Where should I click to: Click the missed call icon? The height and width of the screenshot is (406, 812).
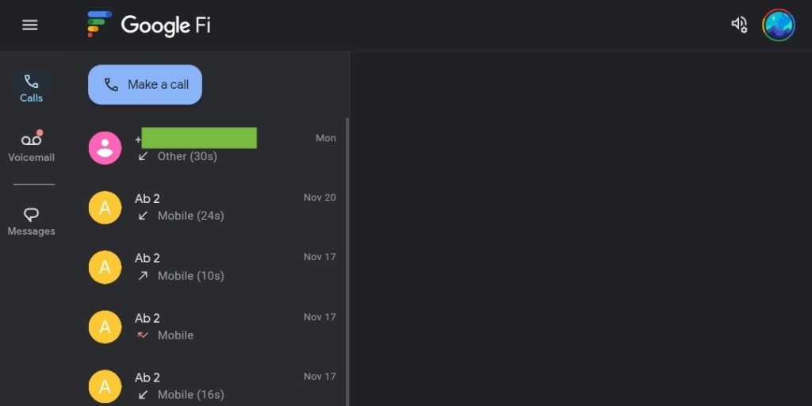[143, 335]
